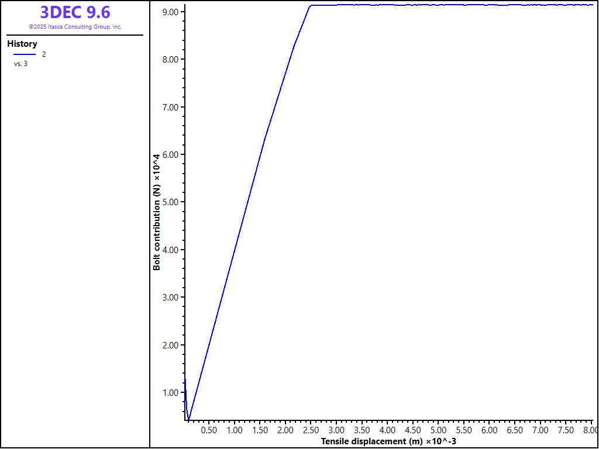Click the Tensile displacement (m) x-axis label
599x449 pixels.
pos(388,441)
